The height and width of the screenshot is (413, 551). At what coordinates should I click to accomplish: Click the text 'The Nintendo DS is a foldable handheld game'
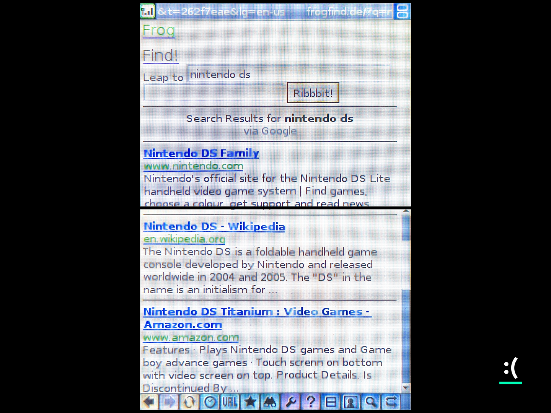[260, 252]
